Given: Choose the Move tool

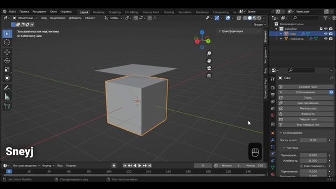Looking at the screenshot, I should coord(7,52).
